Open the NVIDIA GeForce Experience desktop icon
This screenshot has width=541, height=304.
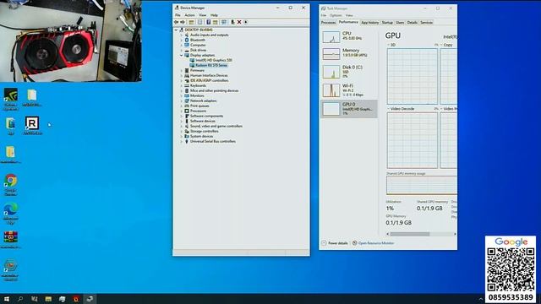pyautogui.click(x=11, y=100)
